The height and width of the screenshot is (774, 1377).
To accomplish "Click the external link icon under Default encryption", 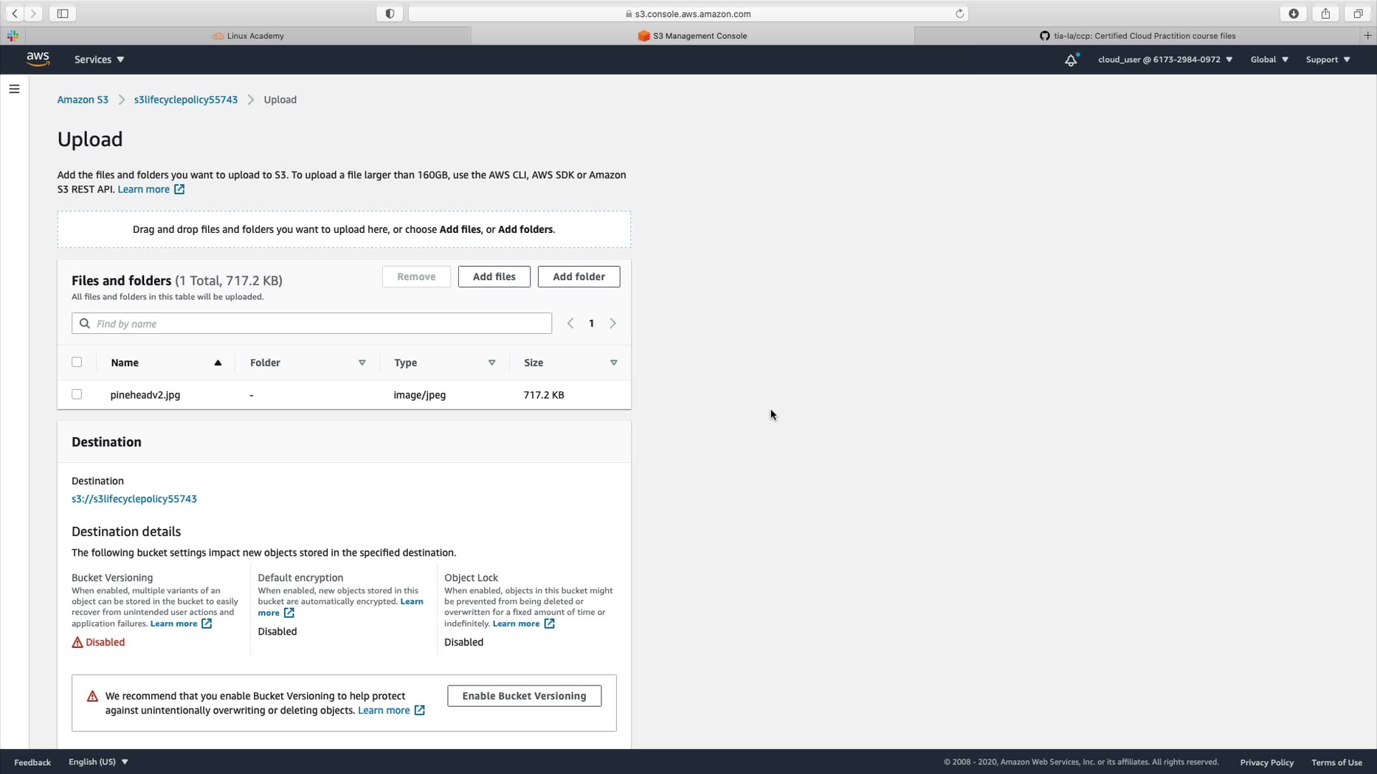I will tap(289, 613).
